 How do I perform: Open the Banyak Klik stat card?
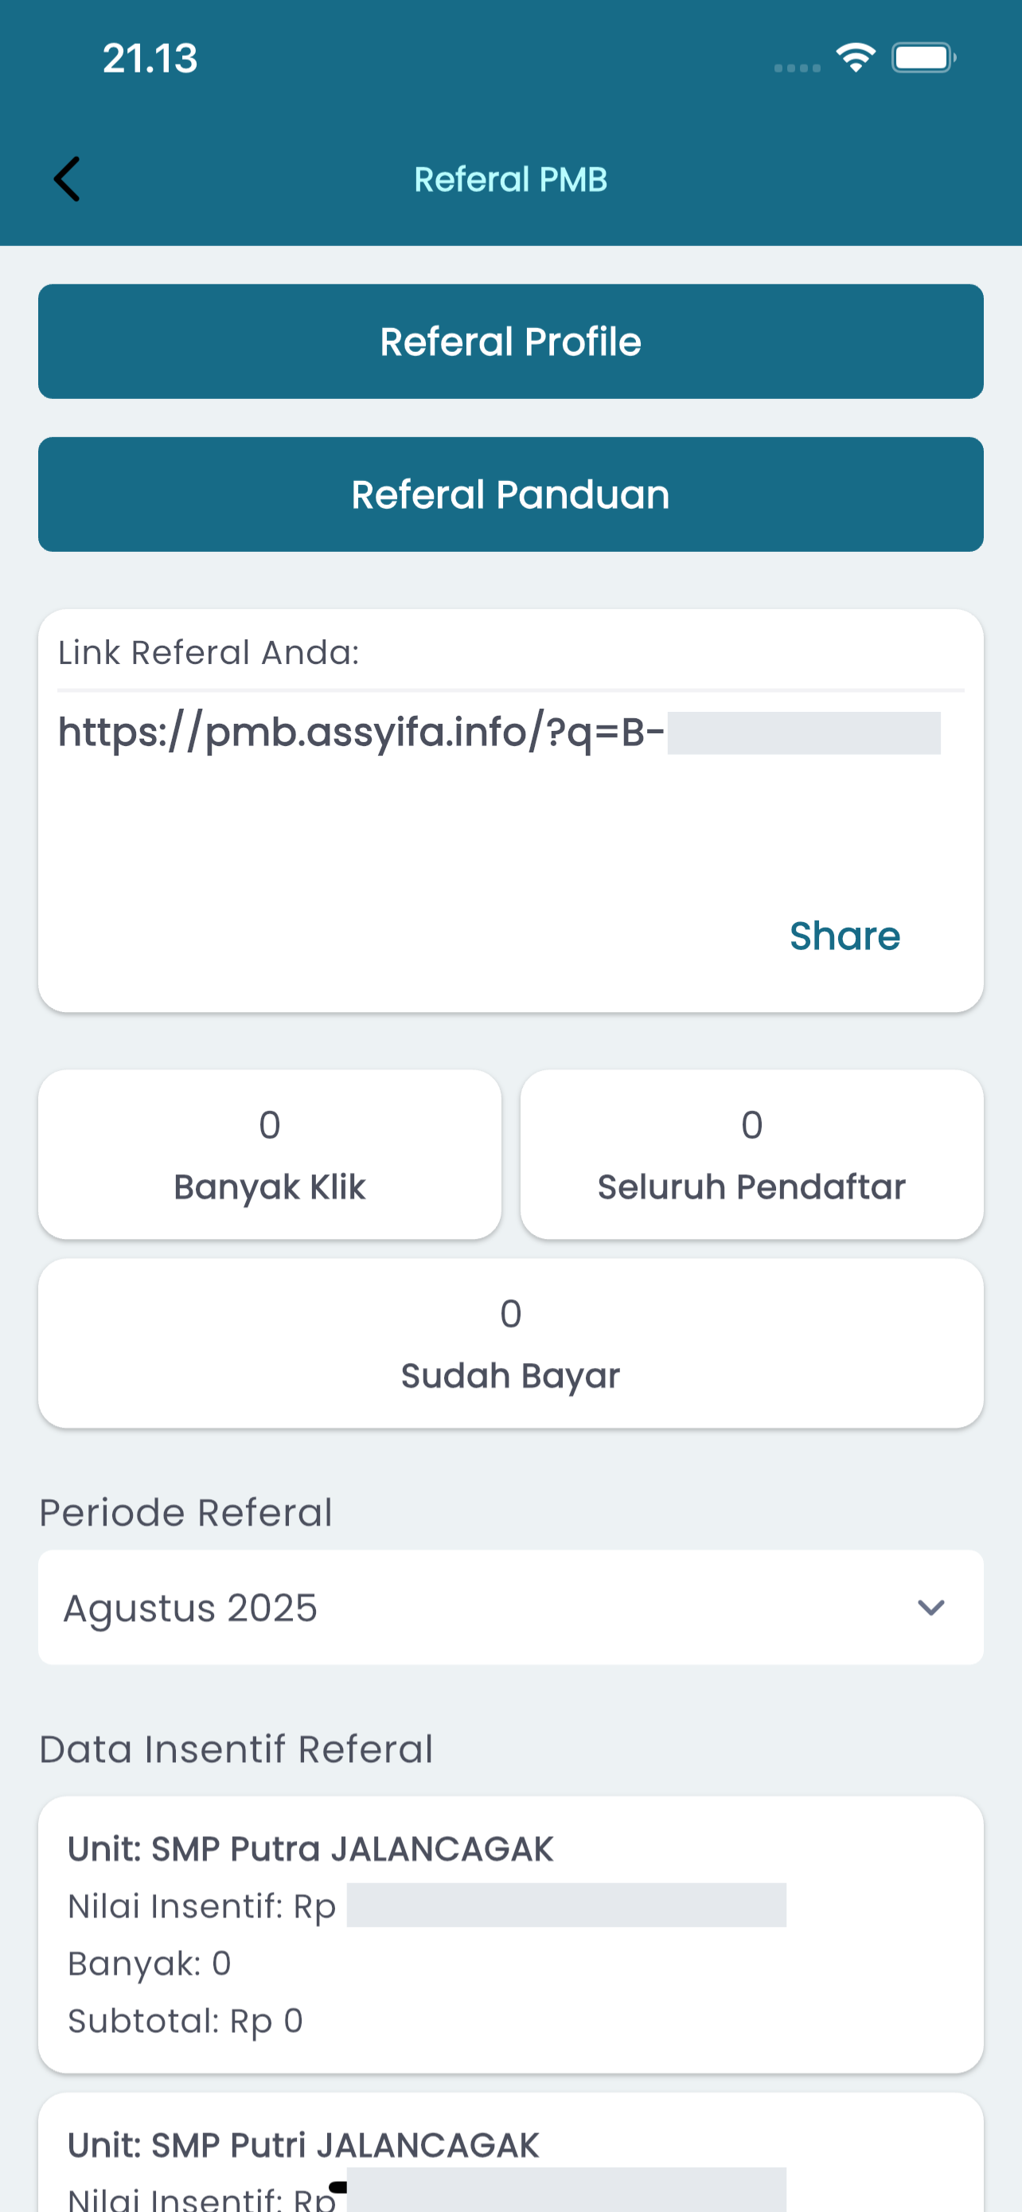coord(270,1154)
